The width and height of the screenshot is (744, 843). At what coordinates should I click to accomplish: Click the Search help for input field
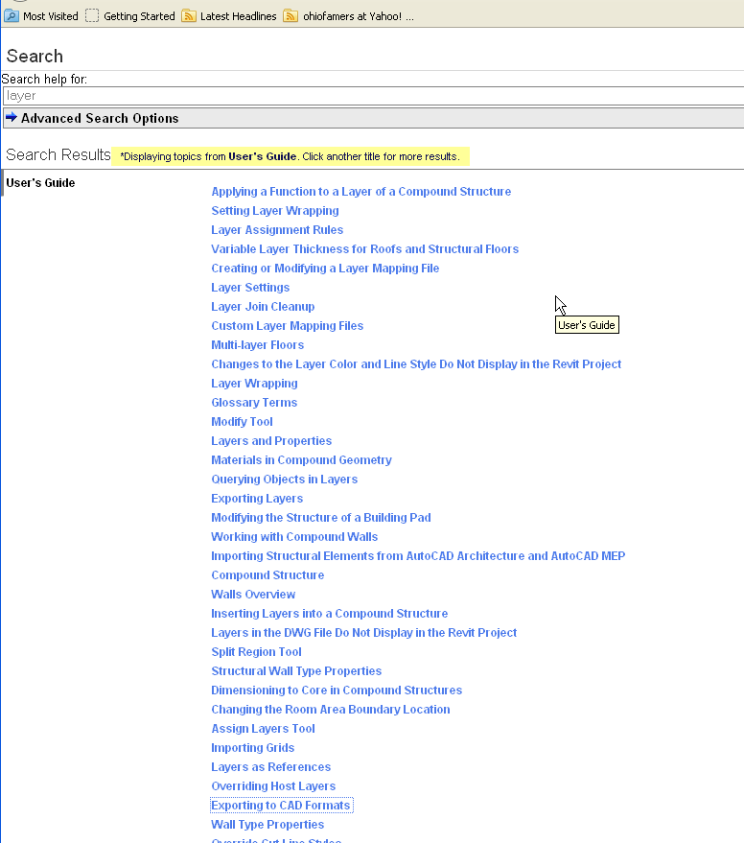pos(373,96)
